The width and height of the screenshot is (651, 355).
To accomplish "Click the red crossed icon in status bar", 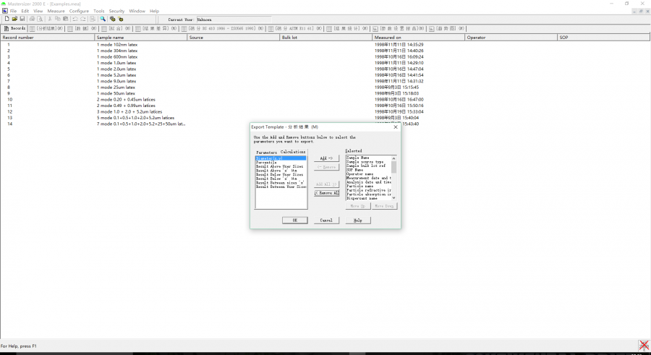I will (x=644, y=345).
